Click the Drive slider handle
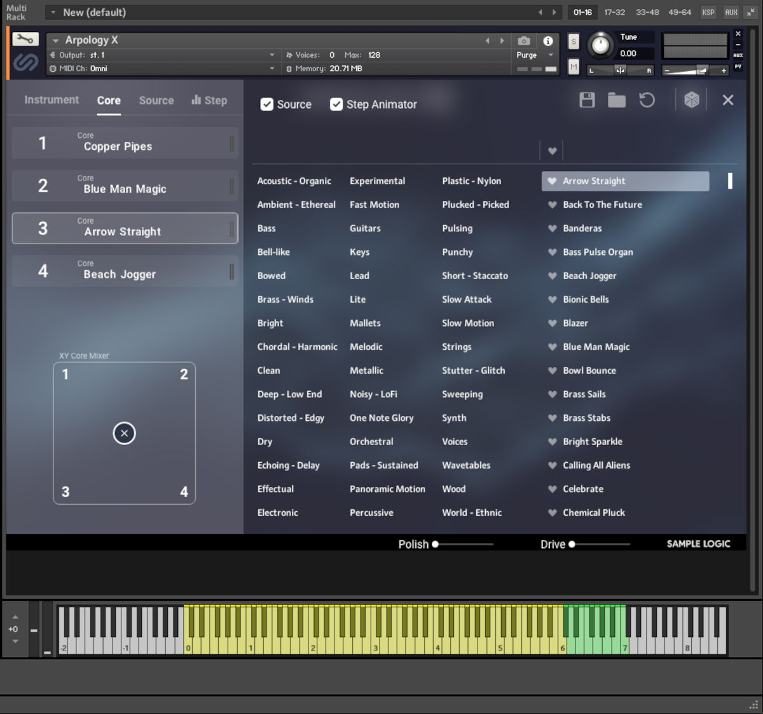 pos(572,544)
